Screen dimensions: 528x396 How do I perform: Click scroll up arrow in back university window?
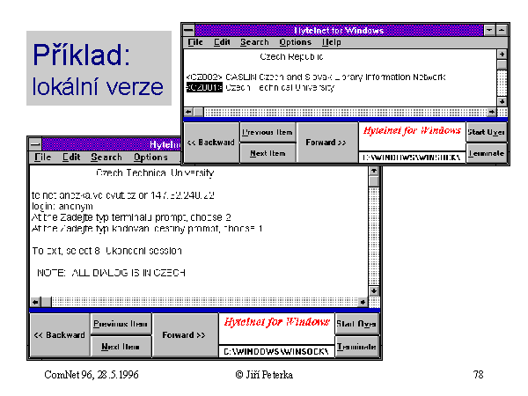pyautogui.click(x=373, y=171)
